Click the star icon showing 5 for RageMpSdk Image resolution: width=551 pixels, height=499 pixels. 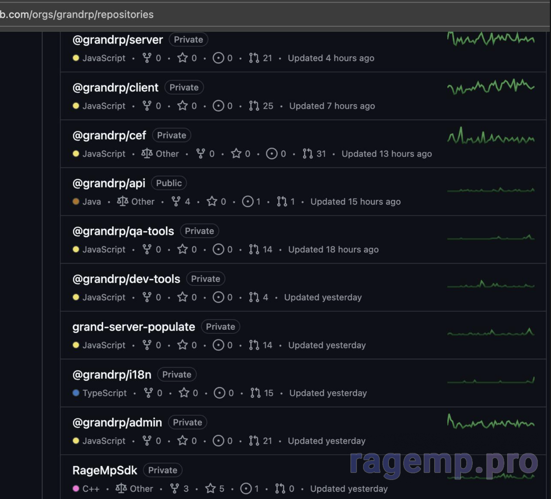pos(211,488)
